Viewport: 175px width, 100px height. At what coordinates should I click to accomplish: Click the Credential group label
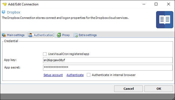tap(11, 41)
